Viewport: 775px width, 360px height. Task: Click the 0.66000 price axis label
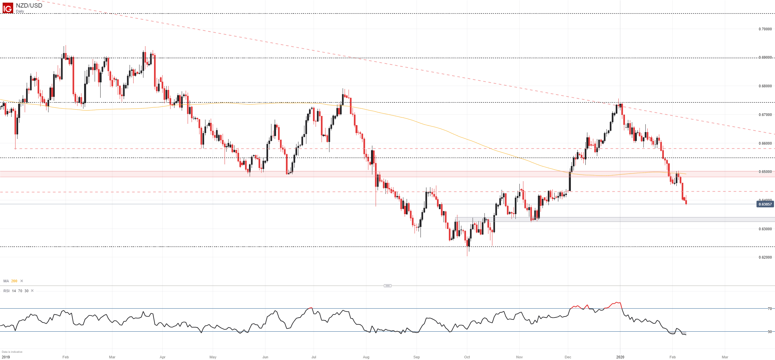coord(765,143)
